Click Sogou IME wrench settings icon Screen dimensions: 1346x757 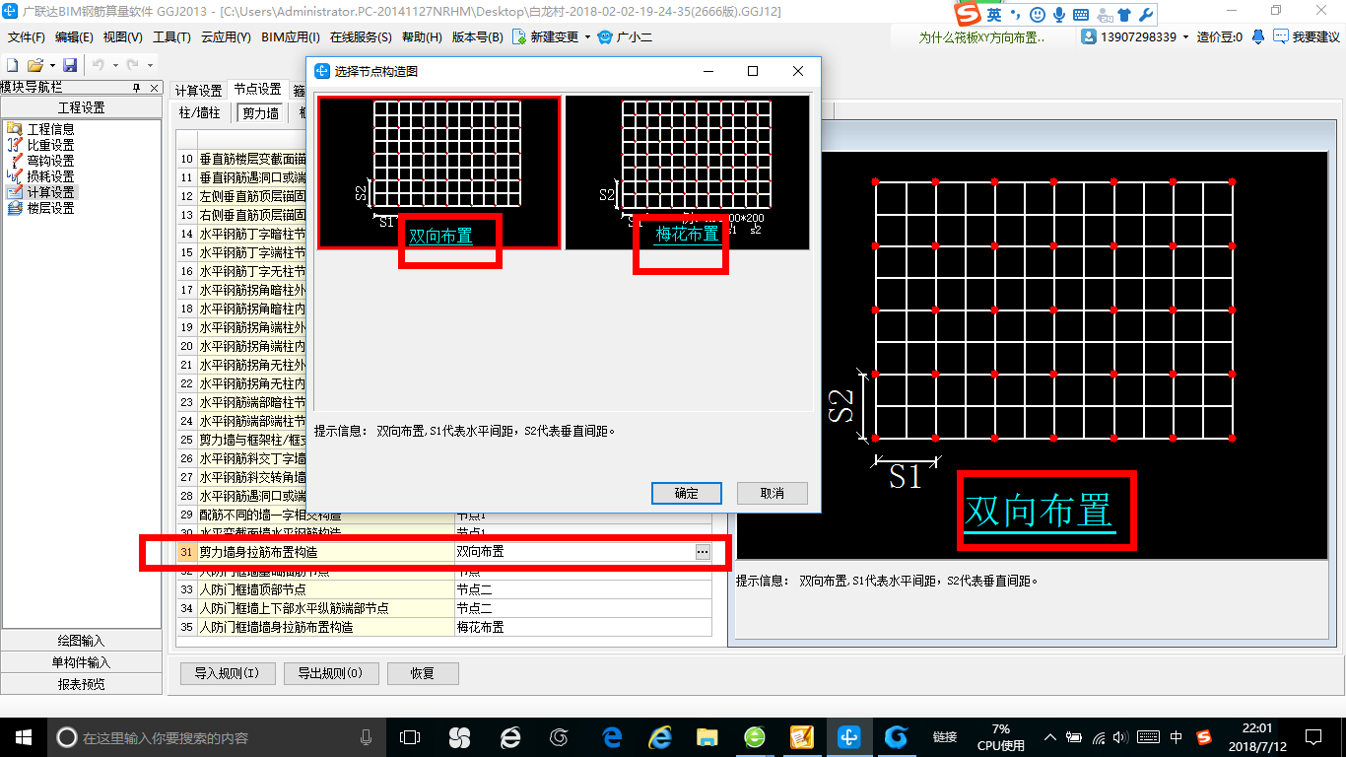(1145, 15)
